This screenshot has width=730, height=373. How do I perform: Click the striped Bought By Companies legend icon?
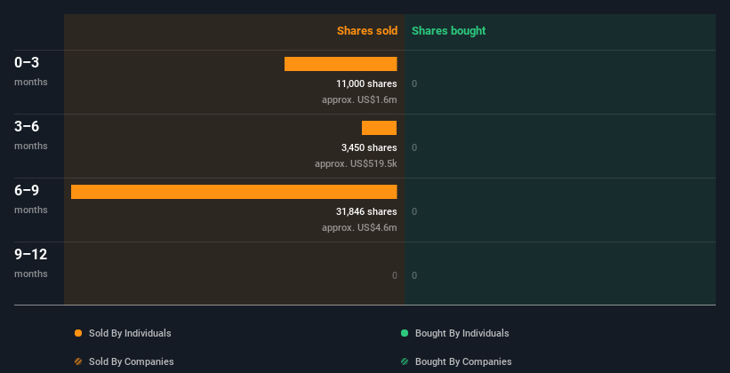pyautogui.click(x=405, y=361)
